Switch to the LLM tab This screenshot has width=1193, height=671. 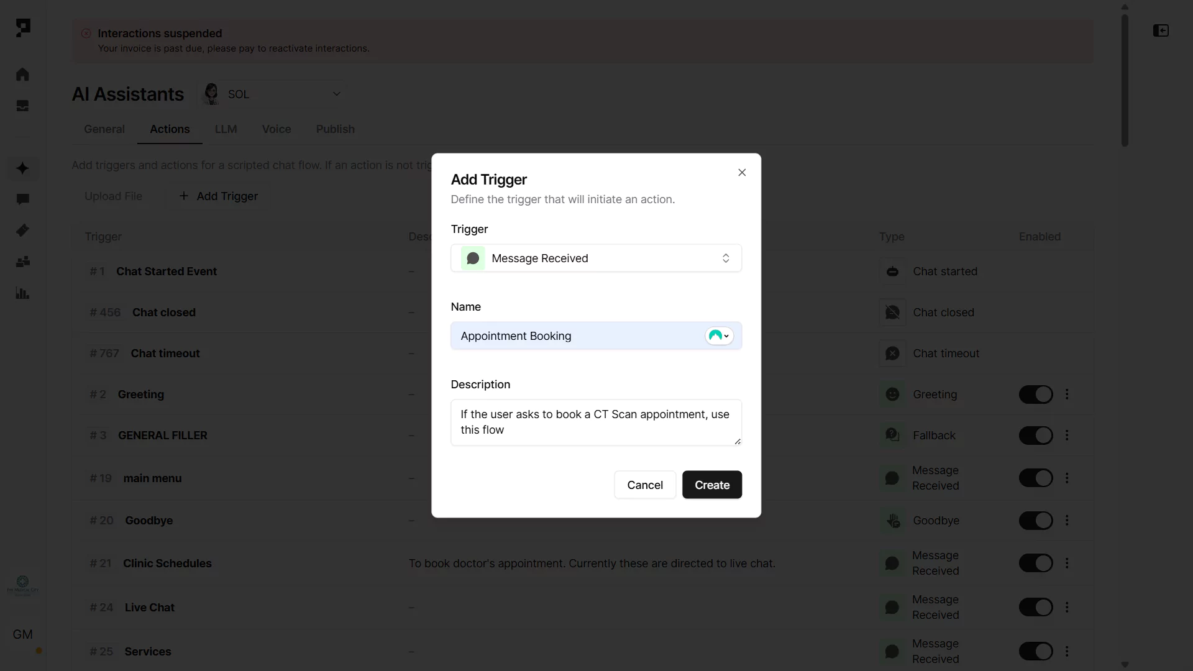pos(226,129)
